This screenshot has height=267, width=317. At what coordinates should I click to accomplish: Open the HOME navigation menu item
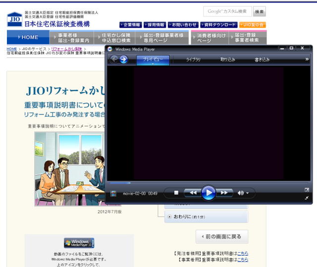click(28, 37)
